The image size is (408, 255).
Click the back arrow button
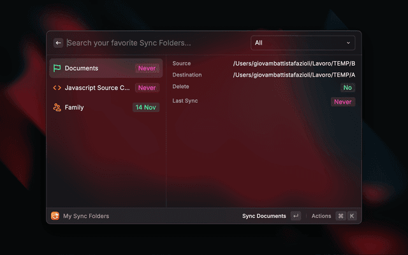[58, 43]
